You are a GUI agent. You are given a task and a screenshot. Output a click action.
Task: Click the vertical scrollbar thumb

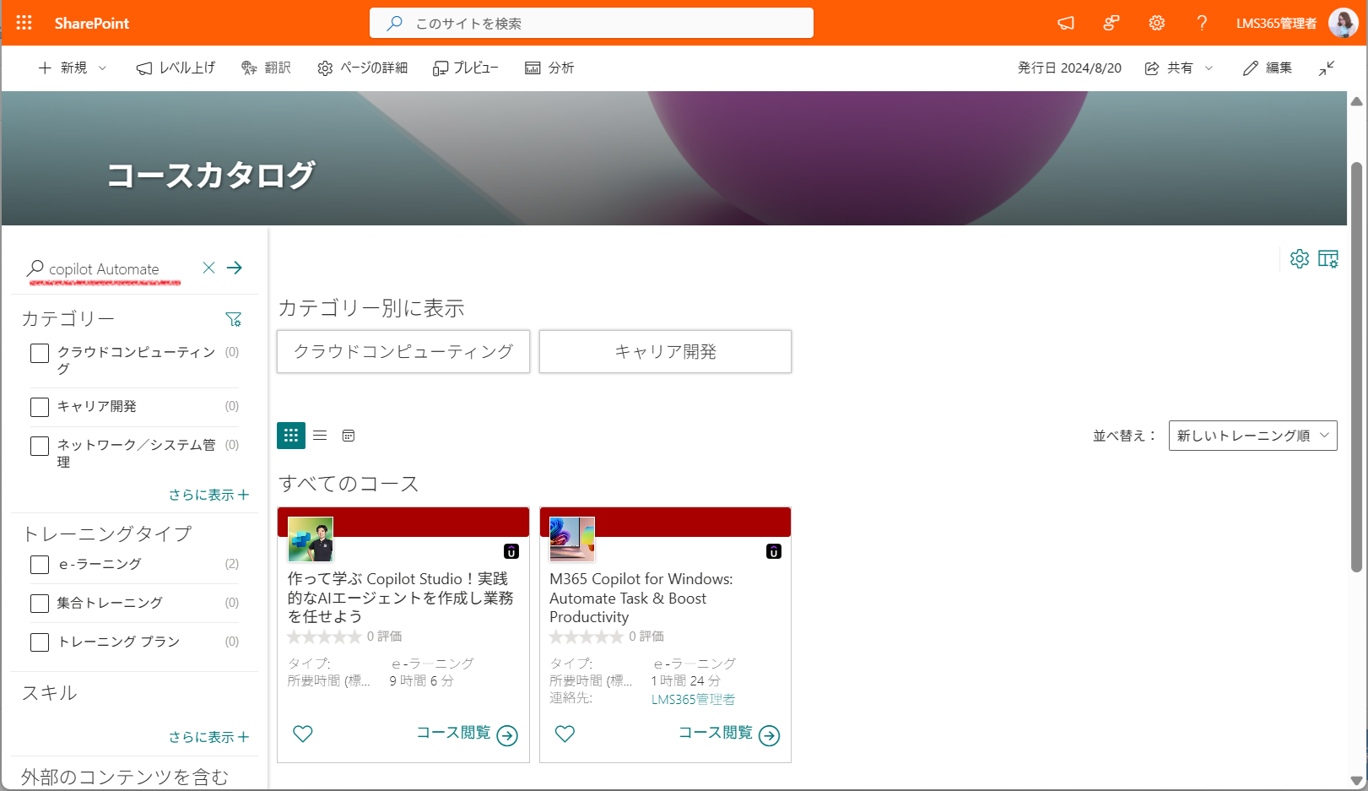[1357, 366]
